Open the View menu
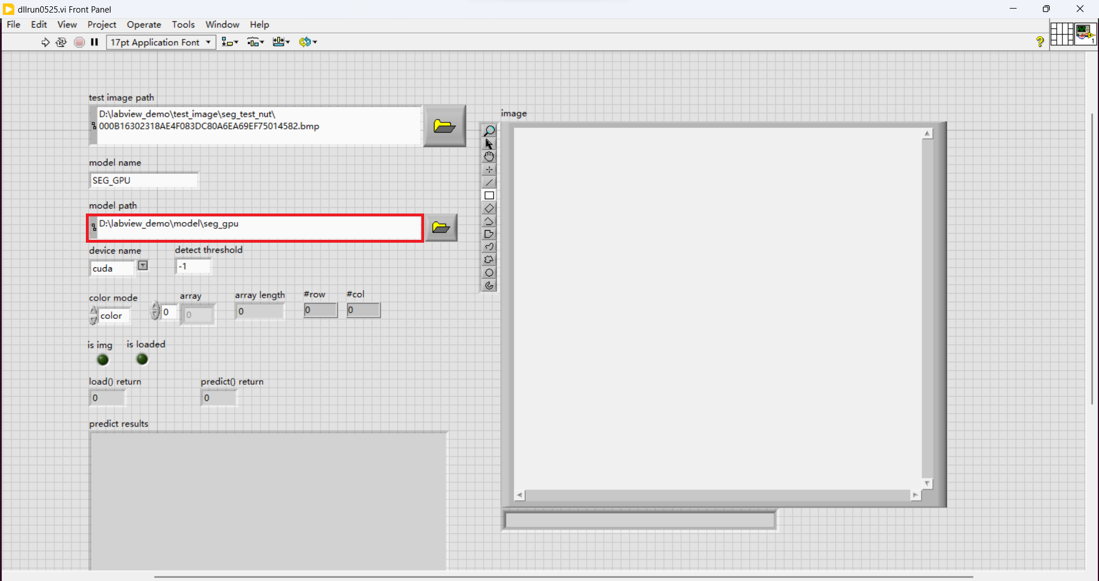Screen dimensions: 1099x581 click(67, 25)
